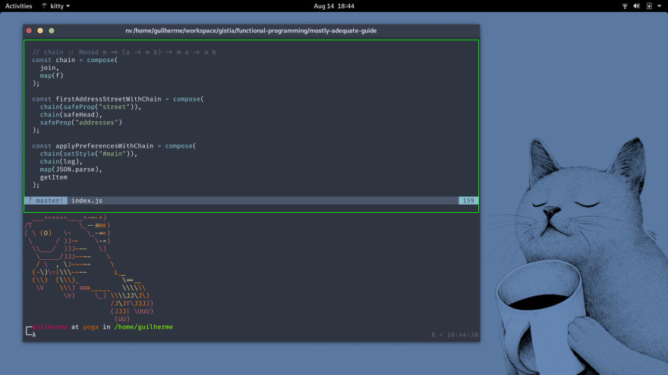Click the 'map(f)' code line

(x=52, y=76)
